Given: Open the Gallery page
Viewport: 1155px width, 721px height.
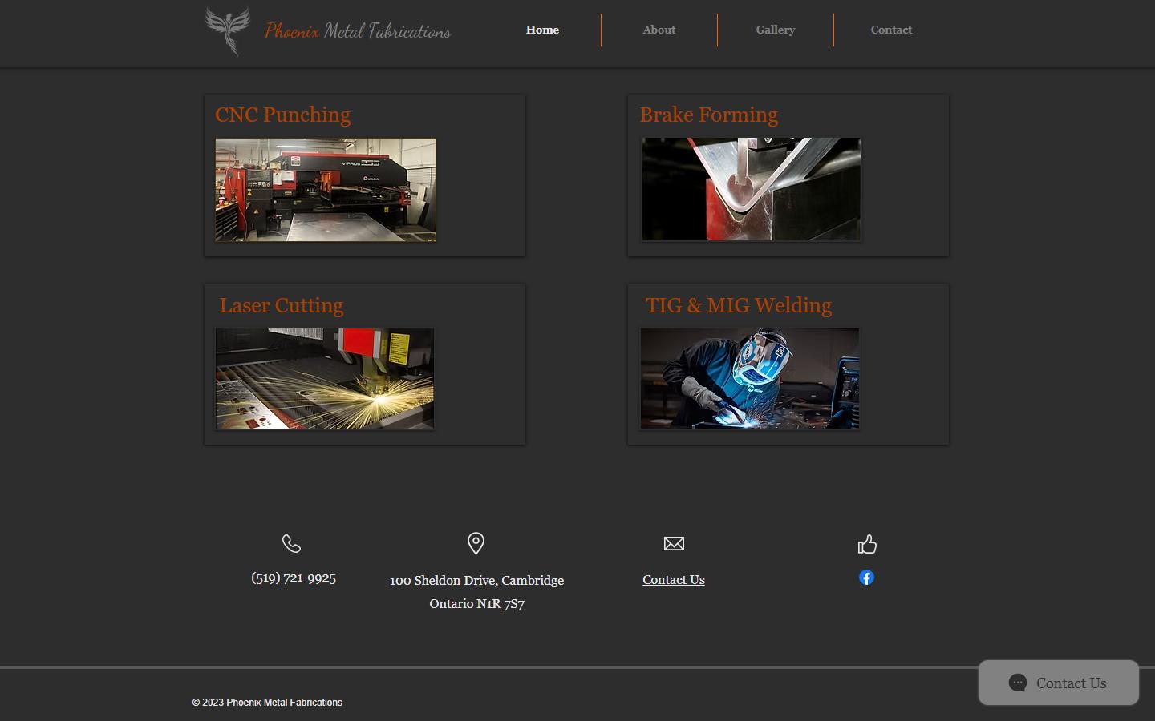Looking at the screenshot, I should pos(776,30).
